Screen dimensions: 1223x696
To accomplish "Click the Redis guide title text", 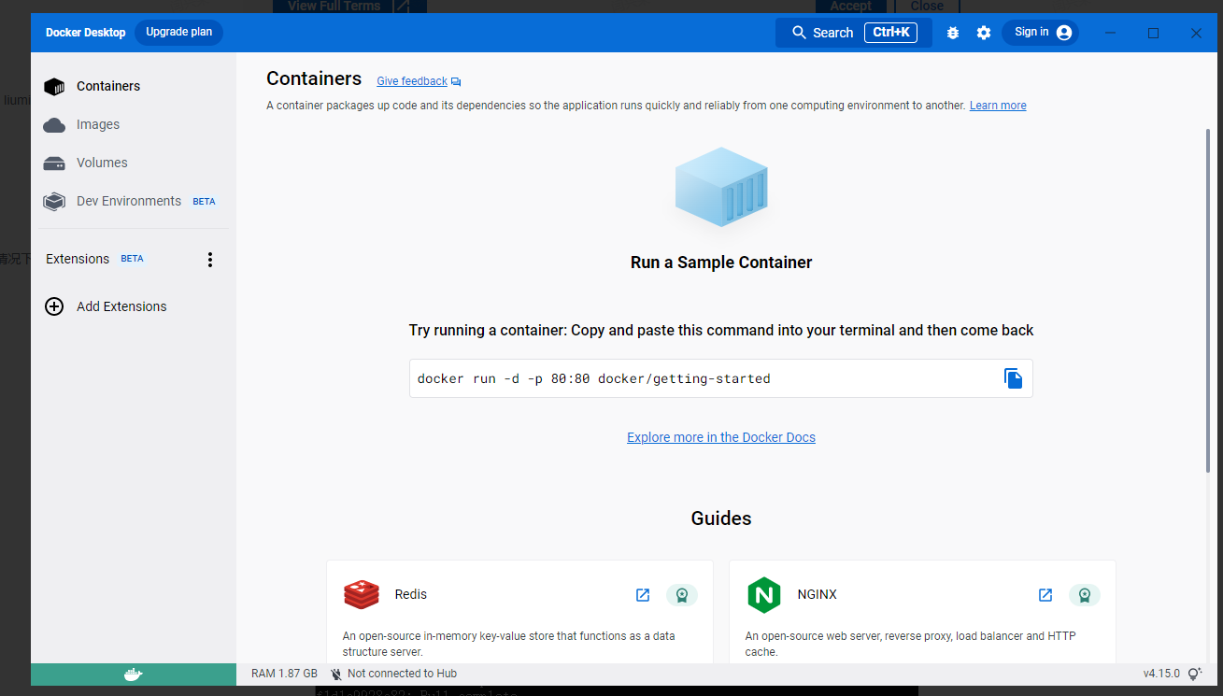I will pos(411,594).
